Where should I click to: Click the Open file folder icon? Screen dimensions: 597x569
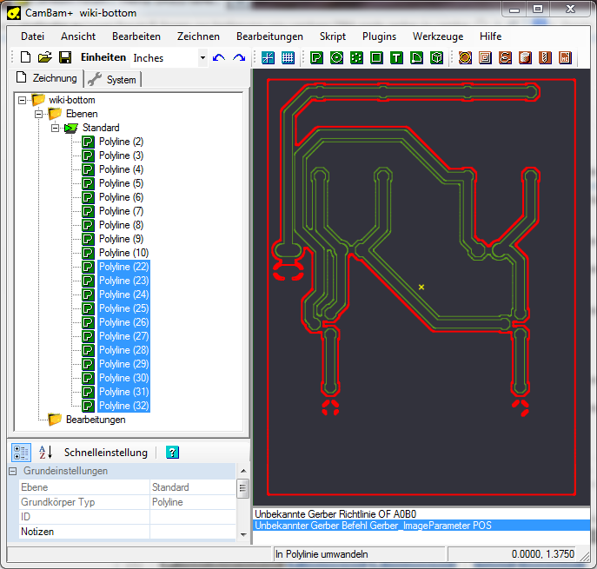click(x=45, y=58)
